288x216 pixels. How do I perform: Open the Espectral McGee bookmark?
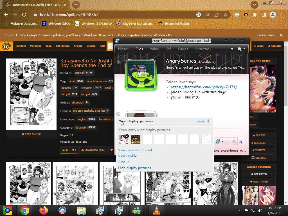tap(174, 24)
